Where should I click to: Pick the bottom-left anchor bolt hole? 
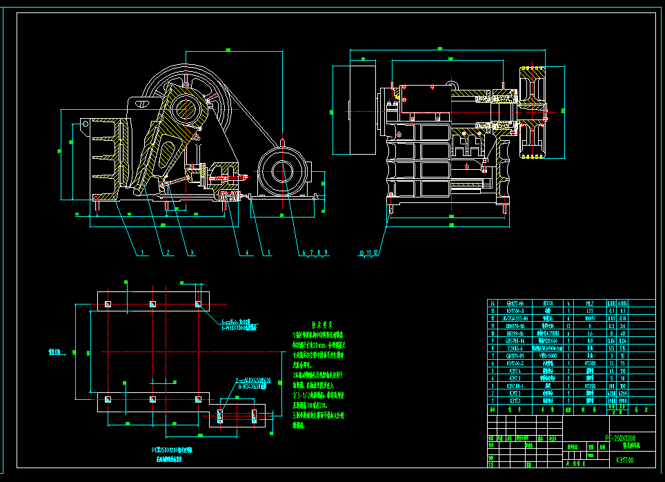pyautogui.click(x=108, y=400)
